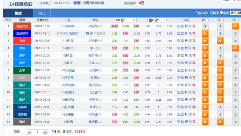Toggle the 球队排名 checkbox
The width and height of the screenshot is (241, 136).
coord(195,13)
